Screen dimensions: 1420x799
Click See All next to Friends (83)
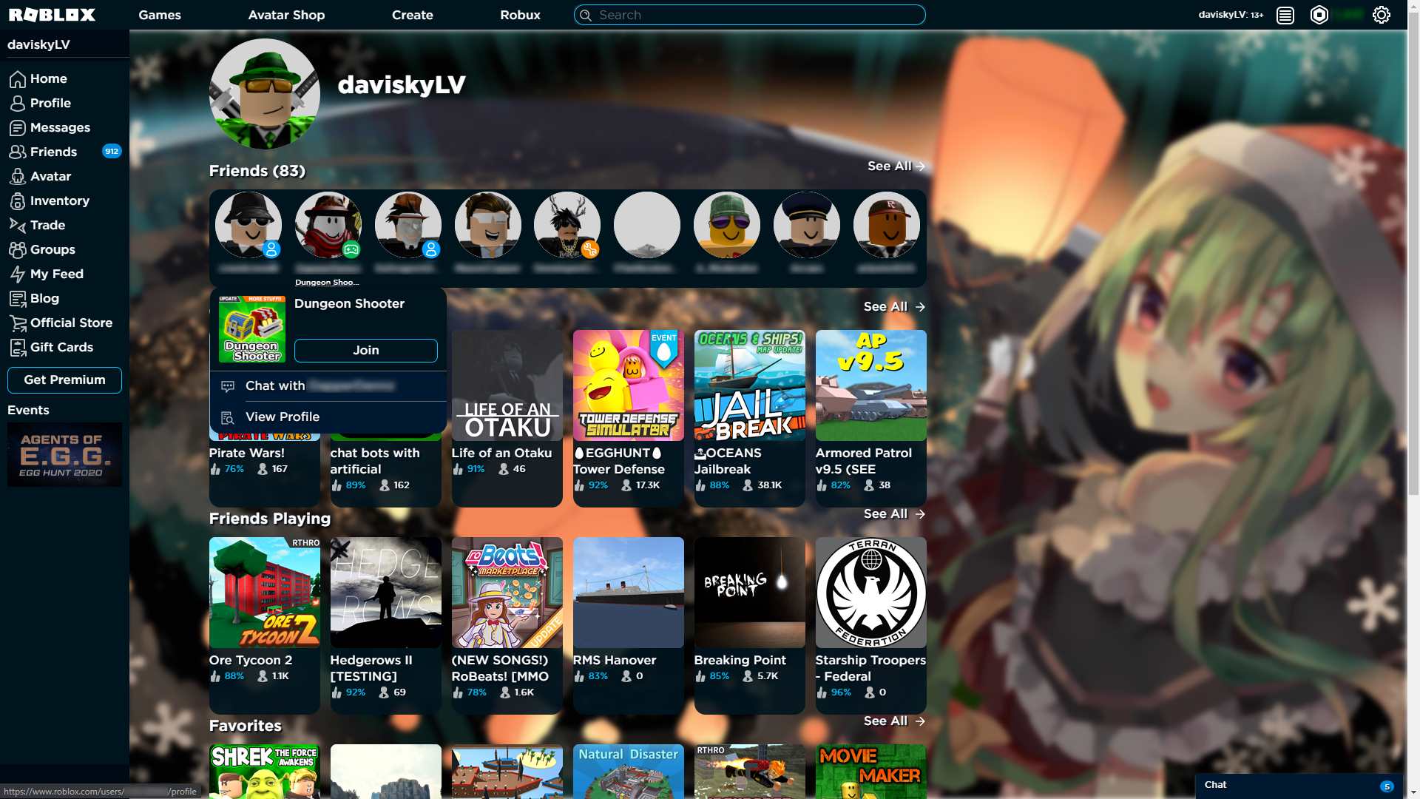[890, 166]
